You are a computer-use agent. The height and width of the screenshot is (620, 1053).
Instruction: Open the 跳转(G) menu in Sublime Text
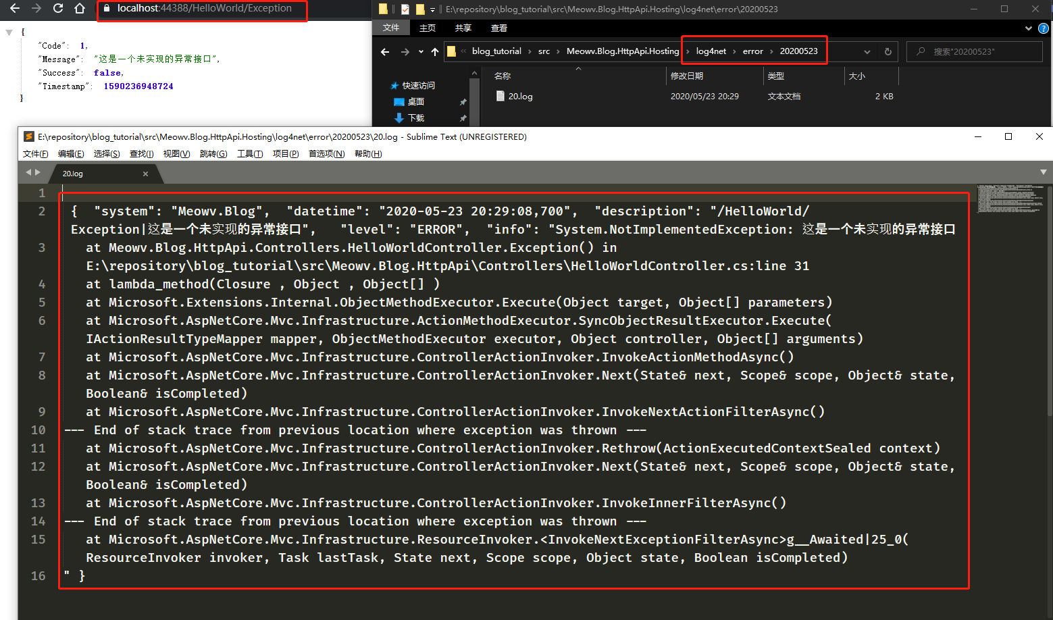click(213, 154)
